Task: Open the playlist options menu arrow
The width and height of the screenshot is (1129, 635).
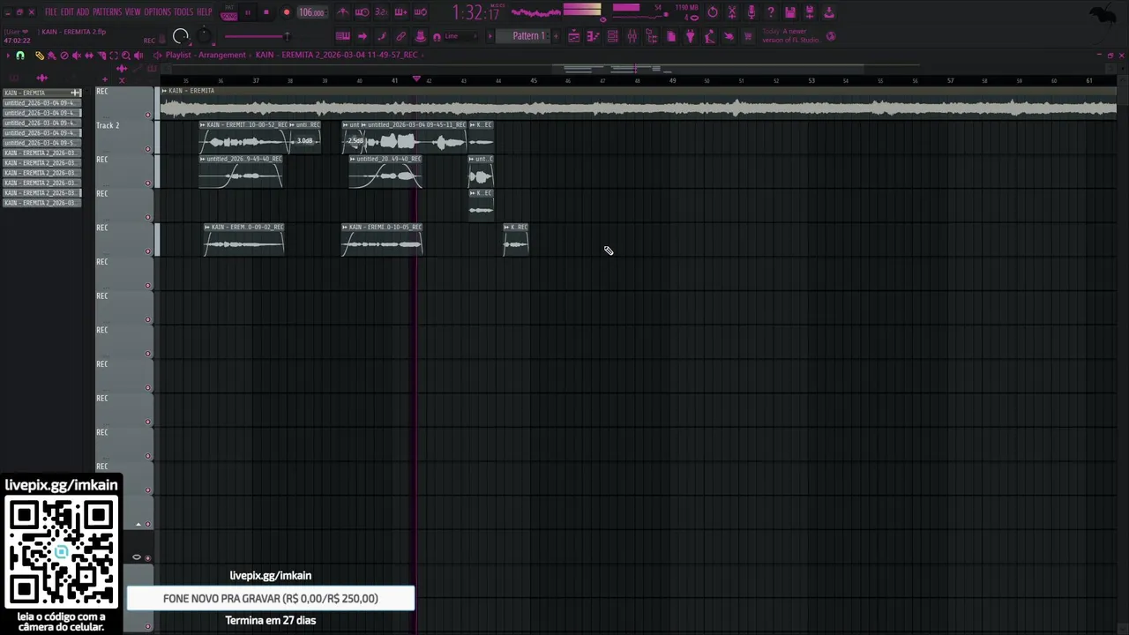Action: [8, 55]
